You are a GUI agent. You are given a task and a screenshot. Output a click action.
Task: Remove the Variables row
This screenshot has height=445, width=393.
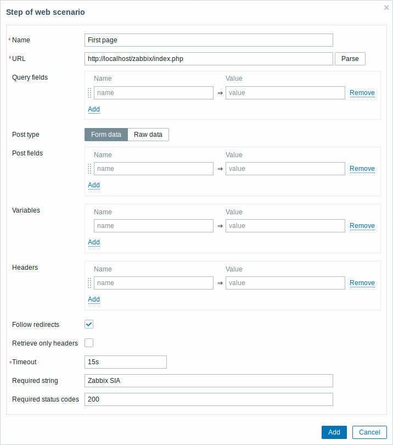(362, 226)
